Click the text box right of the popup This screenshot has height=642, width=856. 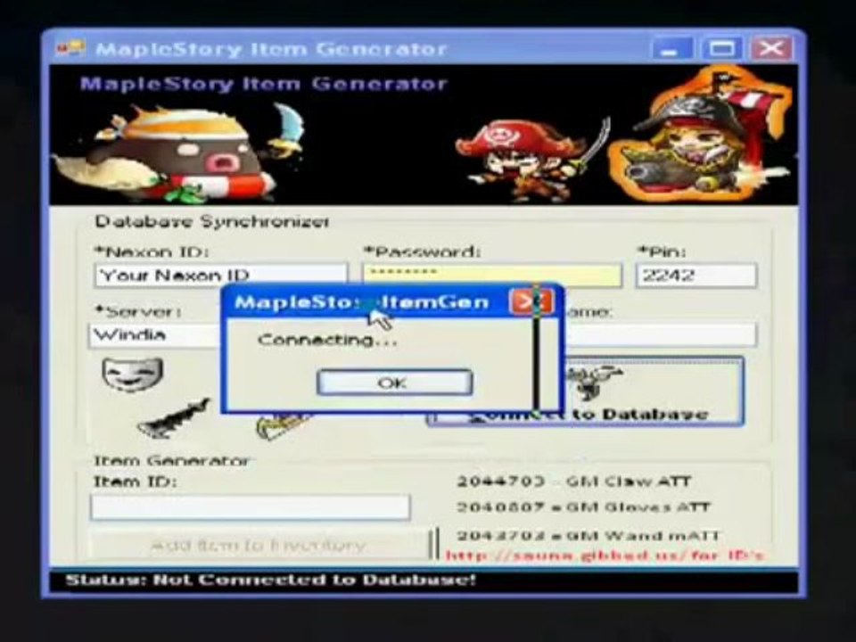660,335
